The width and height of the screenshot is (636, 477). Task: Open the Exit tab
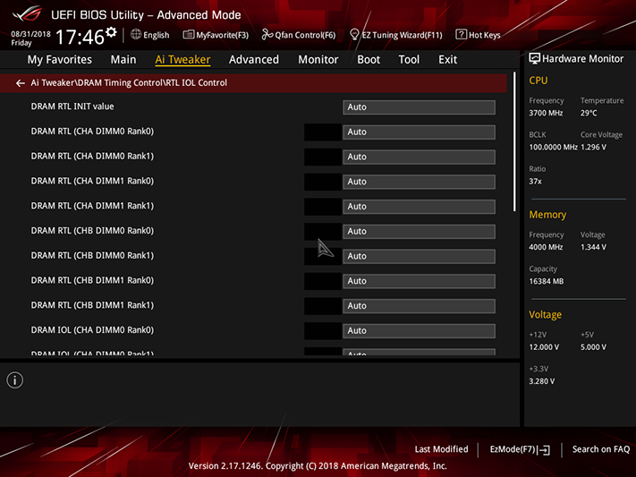(447, 60)
